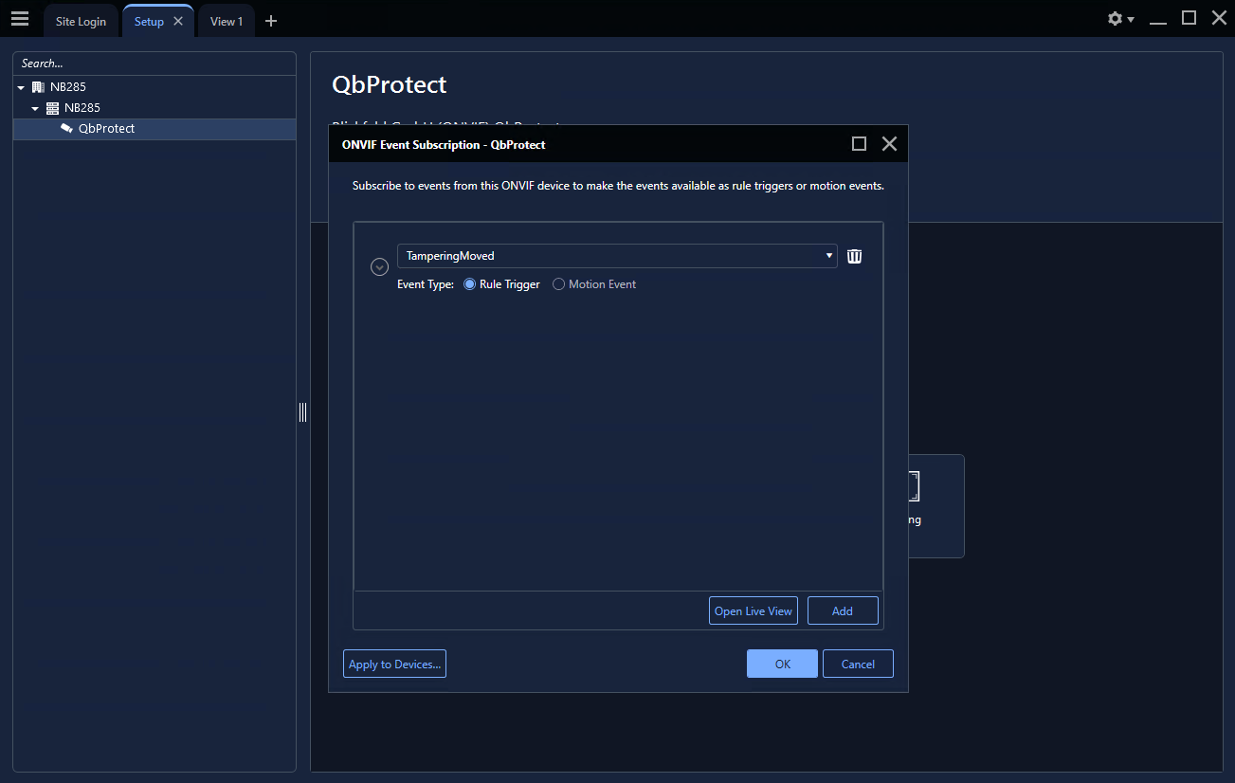Screen dimensions: 1235x783
Task: Expand the circular chevron beside TamperingMoved
Action: click(x=379, y=267)
